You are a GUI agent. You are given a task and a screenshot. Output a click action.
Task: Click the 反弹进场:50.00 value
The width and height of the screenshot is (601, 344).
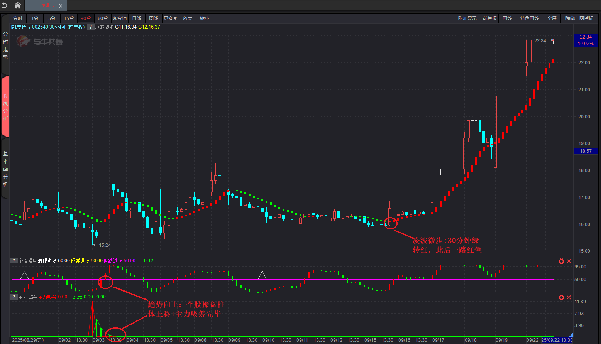(x=86, y=261)
